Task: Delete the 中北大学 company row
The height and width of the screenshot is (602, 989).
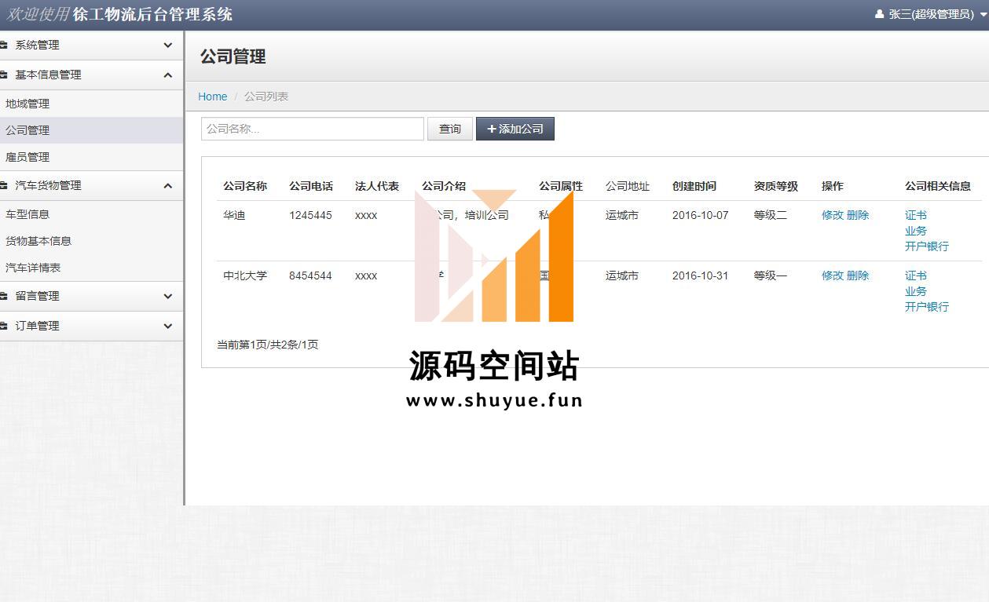Action: 858,275
